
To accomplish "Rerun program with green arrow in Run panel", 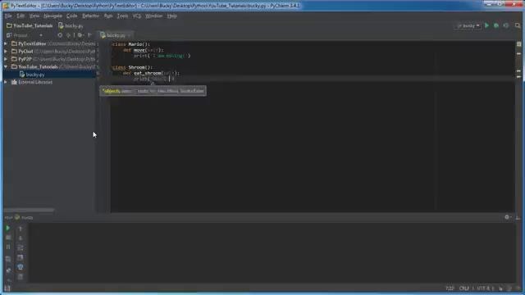I will tap(7, 228).
